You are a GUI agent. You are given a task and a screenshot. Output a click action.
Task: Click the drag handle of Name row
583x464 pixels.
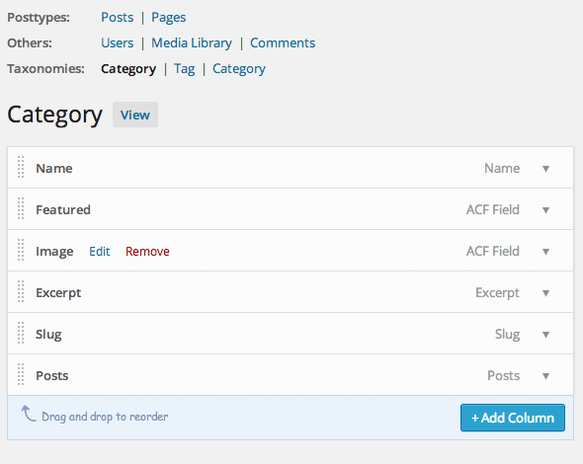pos(21,167)
